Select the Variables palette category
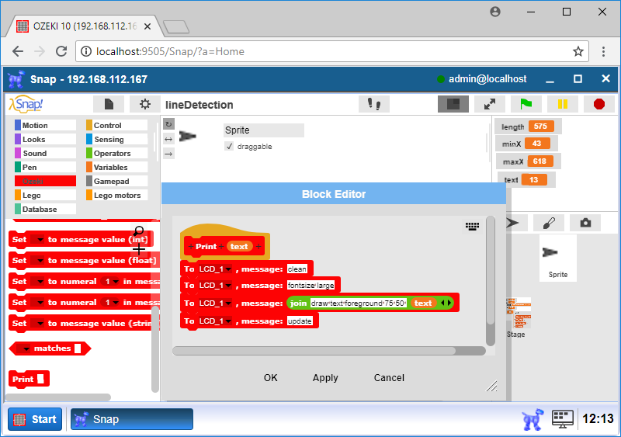 coord(117,167)
